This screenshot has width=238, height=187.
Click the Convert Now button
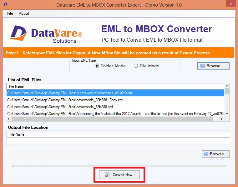pos(119,175)
